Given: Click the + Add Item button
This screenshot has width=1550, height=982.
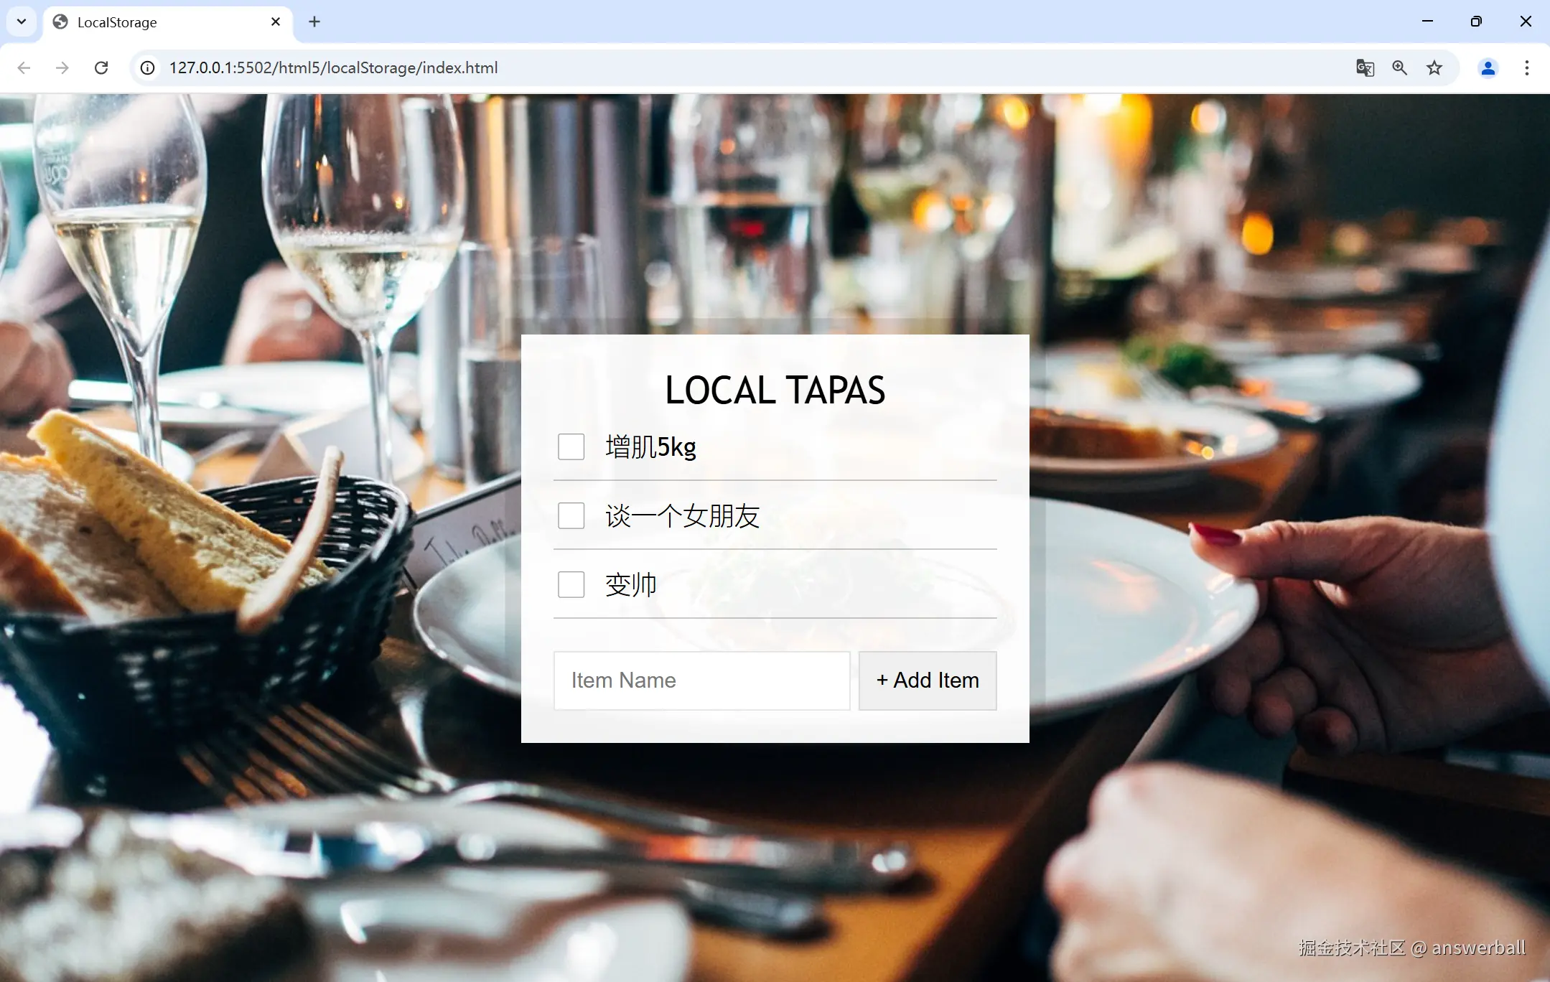Looking at the screenshot, I should pos(926,680).
